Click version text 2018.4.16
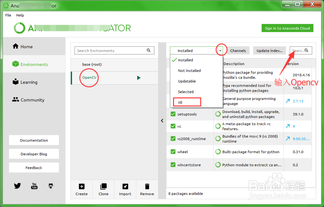 (301, 75)
